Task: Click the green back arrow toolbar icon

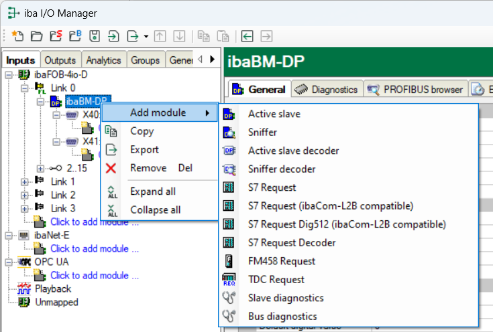Action: tap(248, 35)
